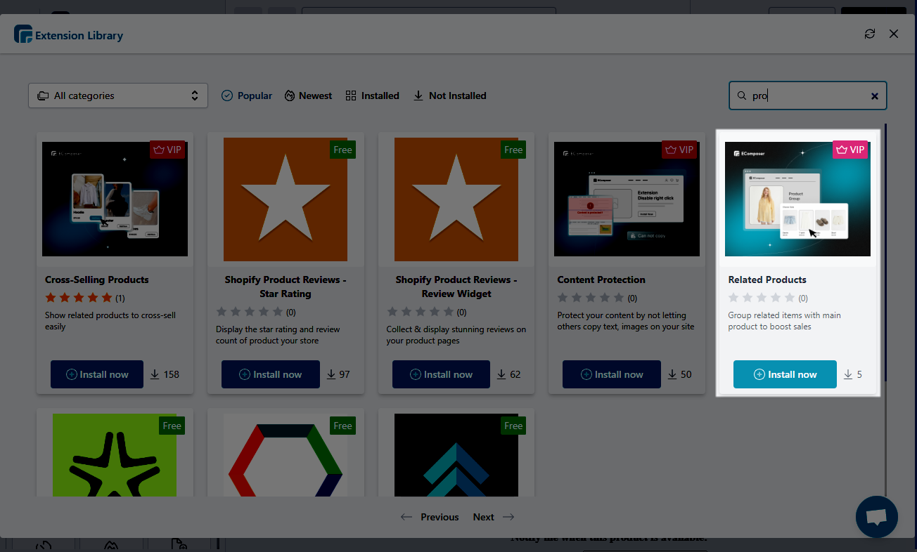Click the Installed grid icon

351,96
